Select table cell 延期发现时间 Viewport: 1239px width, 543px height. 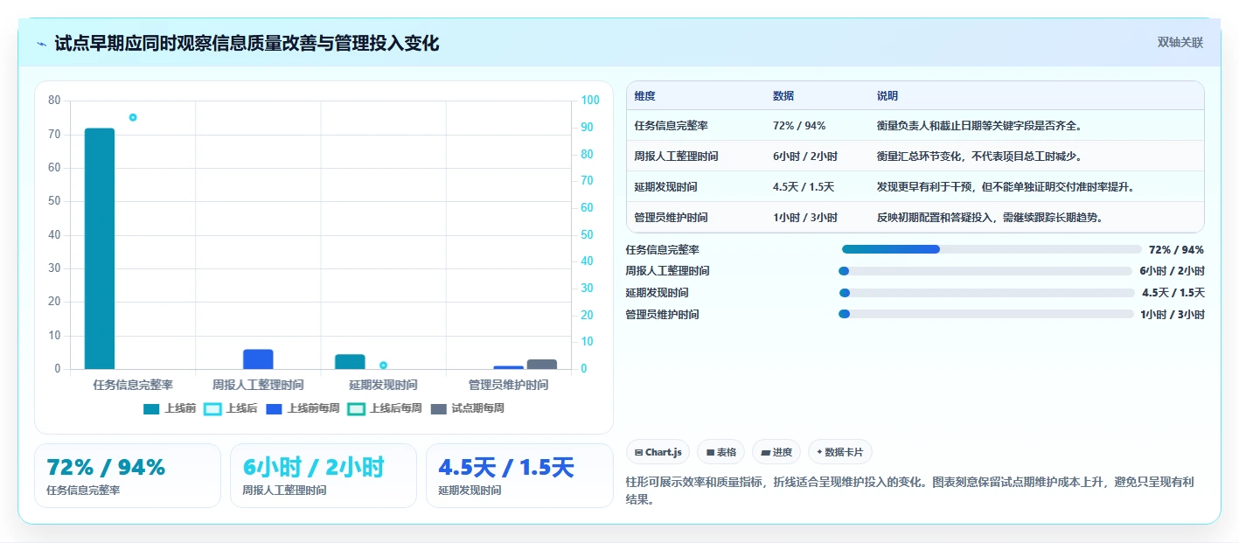point(666,187)
